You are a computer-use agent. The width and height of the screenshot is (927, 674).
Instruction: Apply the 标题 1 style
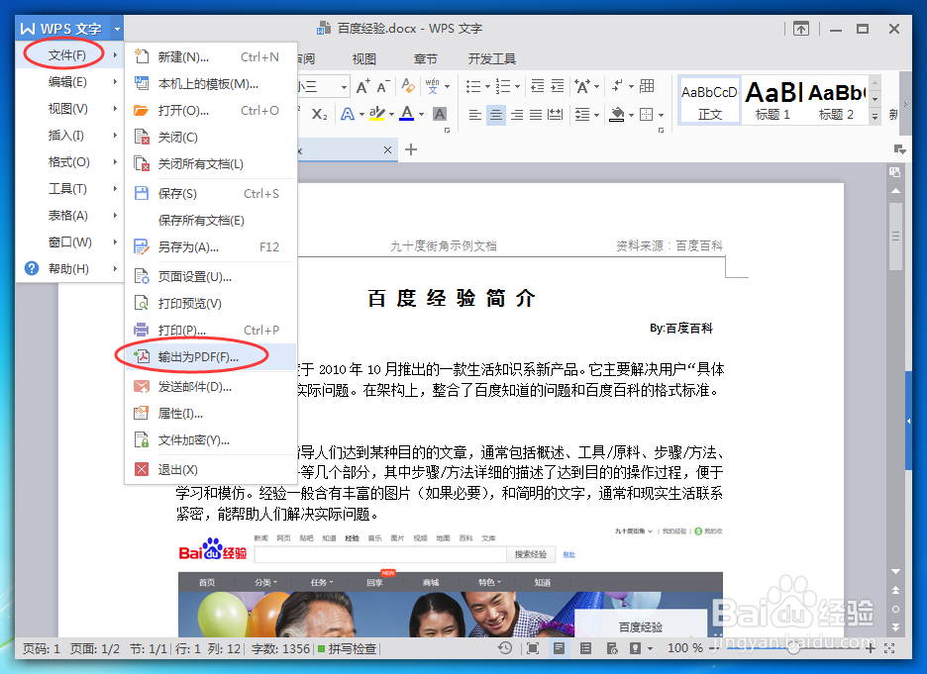point(772,100)
